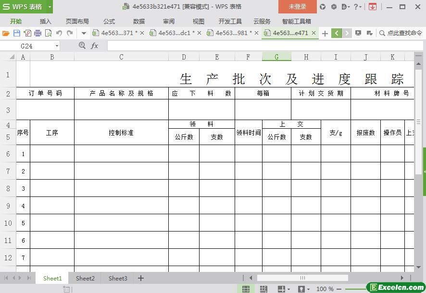Screen dimensions: 426x293
Task: Close the 4e563...dc1 document tab
Action: [x=199, y=33]
